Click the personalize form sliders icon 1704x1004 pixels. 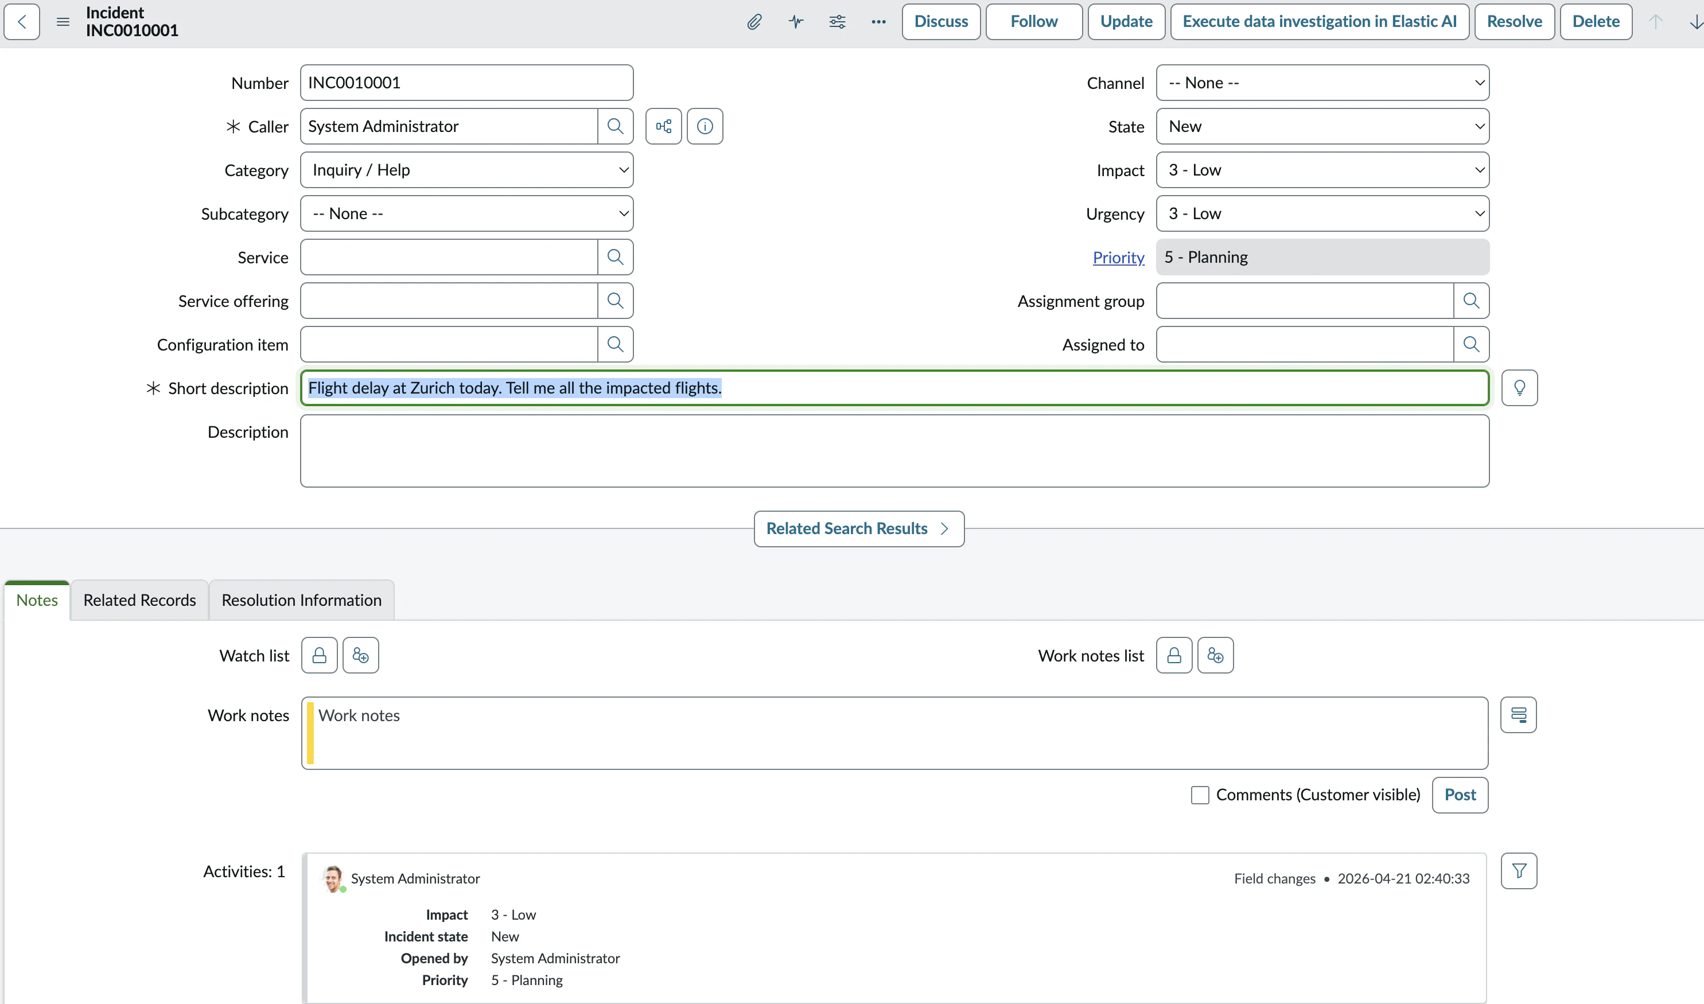pos(838,22)
